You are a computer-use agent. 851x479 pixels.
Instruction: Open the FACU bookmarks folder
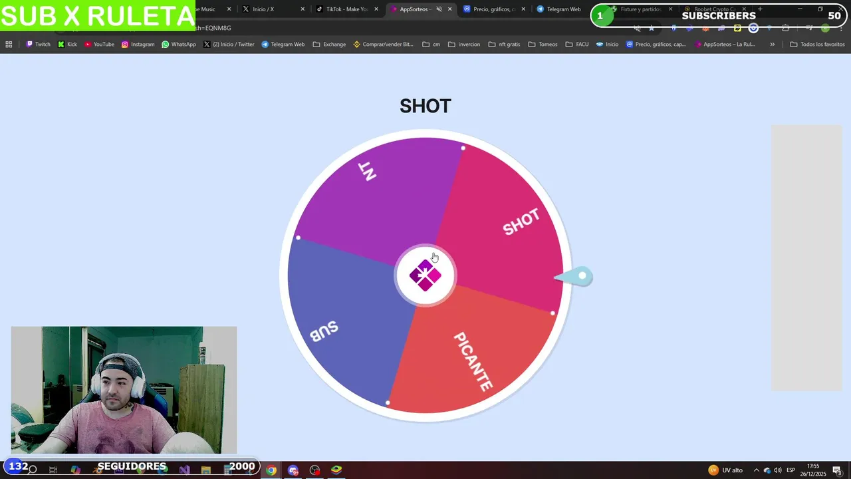(576, 45)
